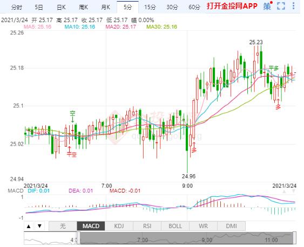Viewport: 304px width, 247px height.
Task: Click the 9:00 time axis label
Action: [187, 186]
